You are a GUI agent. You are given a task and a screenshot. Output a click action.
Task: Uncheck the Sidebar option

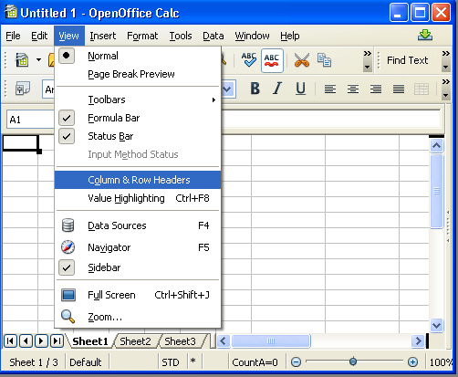pyautogui.click(x=138, y=267)
